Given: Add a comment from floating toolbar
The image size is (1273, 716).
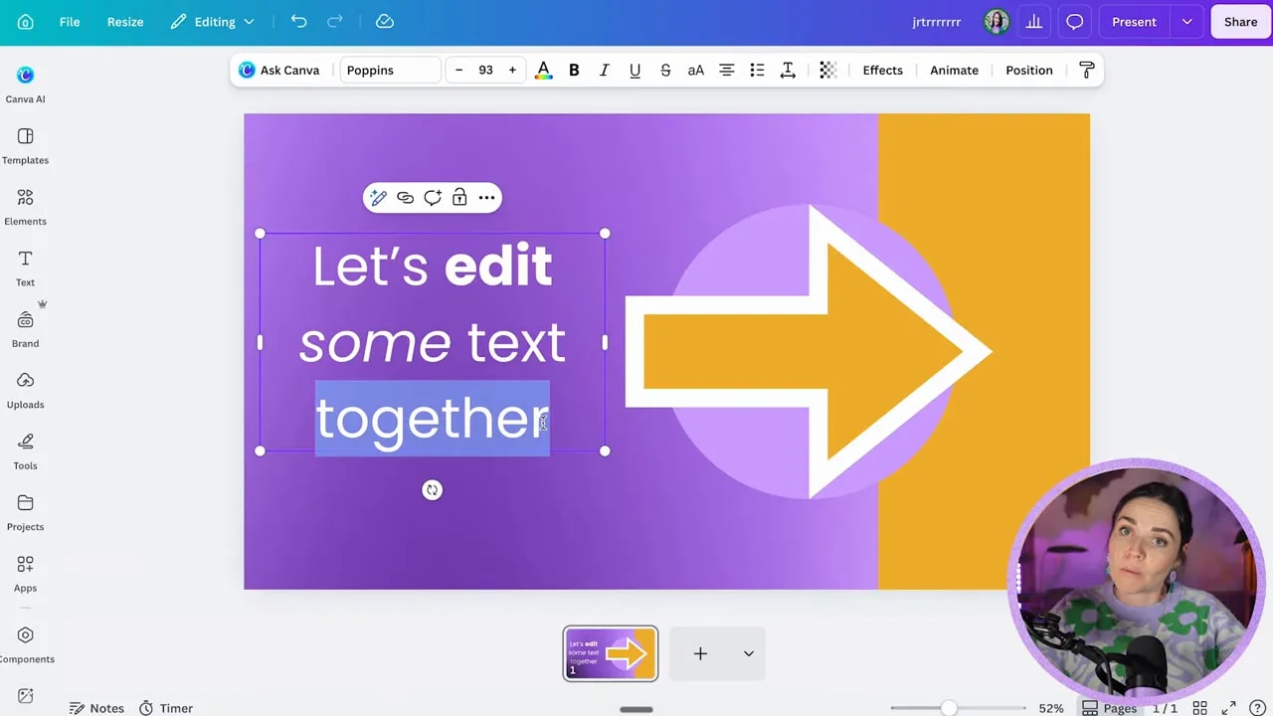Looking at the screenshot, I should [x=433, y=198].
